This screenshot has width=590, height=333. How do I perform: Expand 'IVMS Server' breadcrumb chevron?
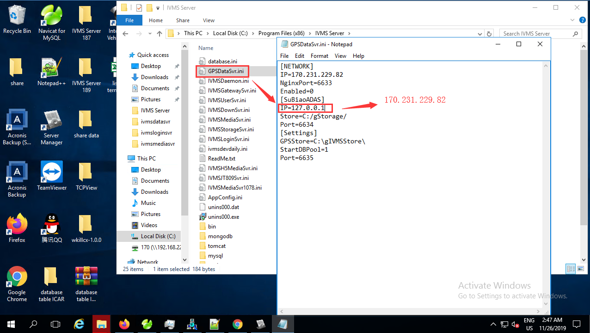point(349,33)
